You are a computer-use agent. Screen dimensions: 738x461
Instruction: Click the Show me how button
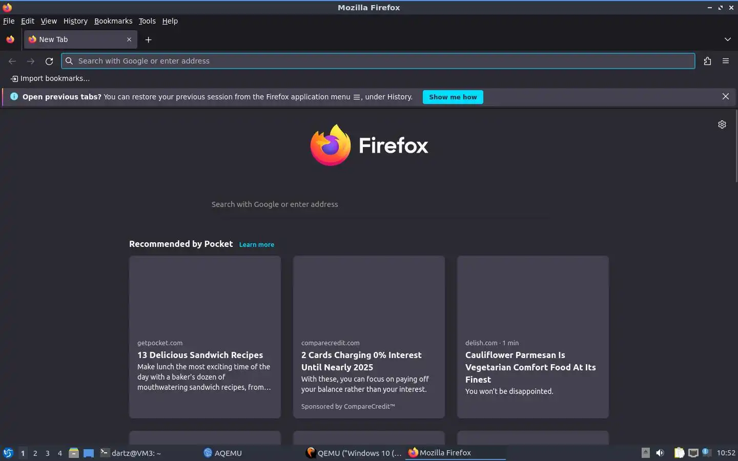pos(453,97)
